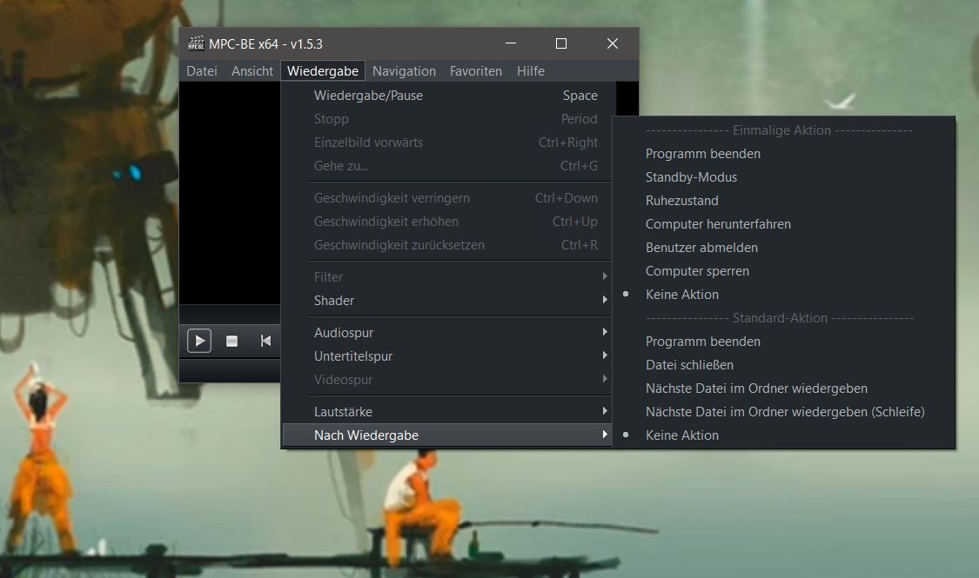Select Benutzer abmelden option
979x578 pixels.
784,248
